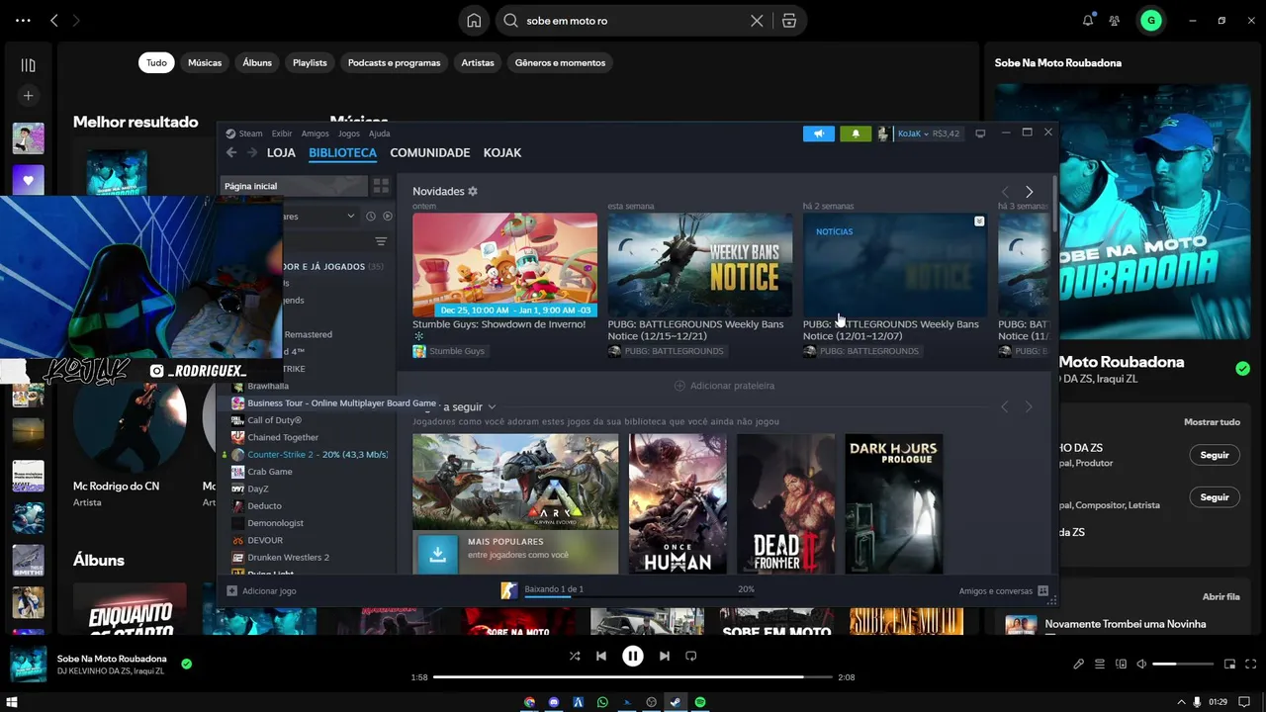Show next Novidades items with right arrow
Image resolution: width=1266 pixels, height=712 pixels.
tap(1029, 192)
